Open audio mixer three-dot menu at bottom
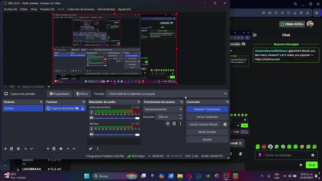322x181 pixels. [98, 149]
